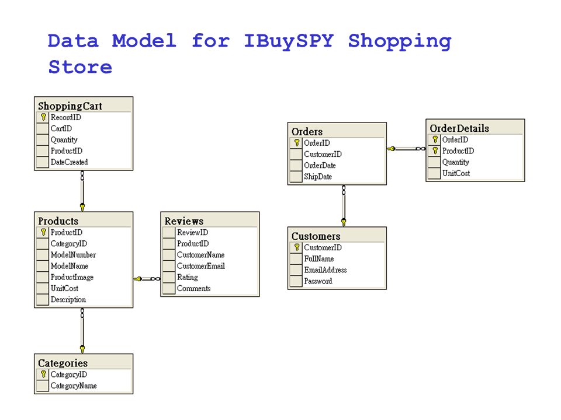Image resolution: width=561 pixels, height=420 pixels.
Task: Click the Orders-to-Customers relationship line
Action: pyautogui.click(x=344, y=206)
